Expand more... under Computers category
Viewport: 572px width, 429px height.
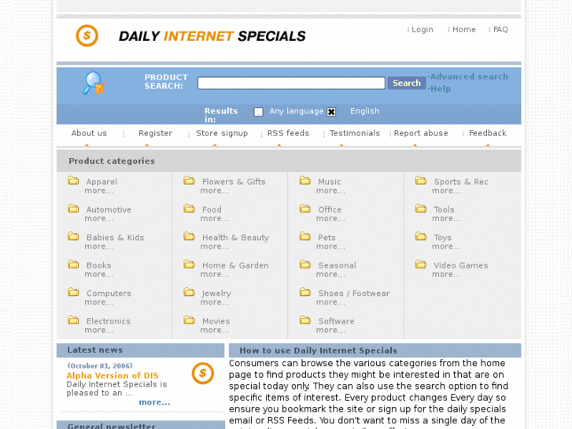click(99, 302)
